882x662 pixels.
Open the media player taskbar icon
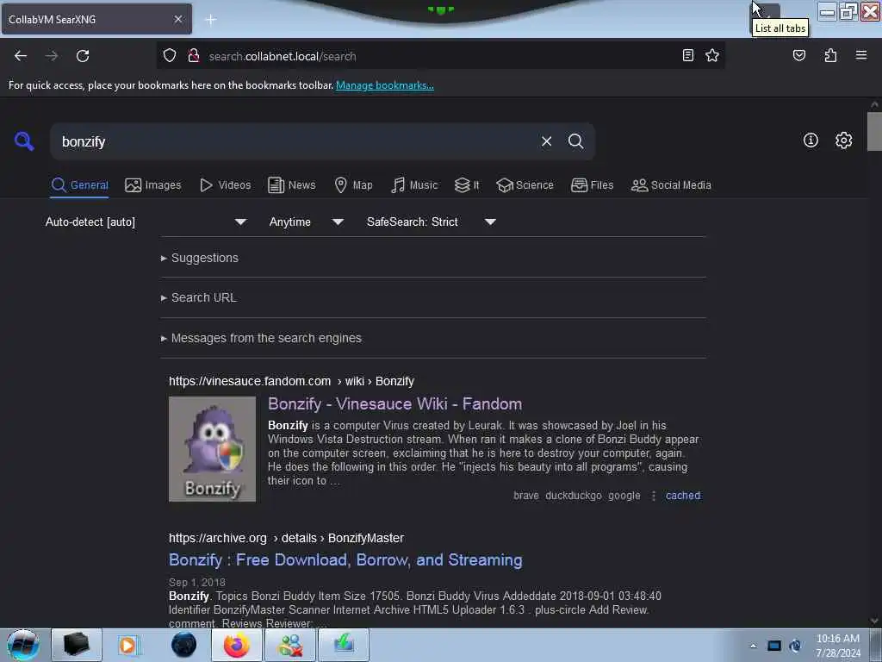(x=127, y=645)
